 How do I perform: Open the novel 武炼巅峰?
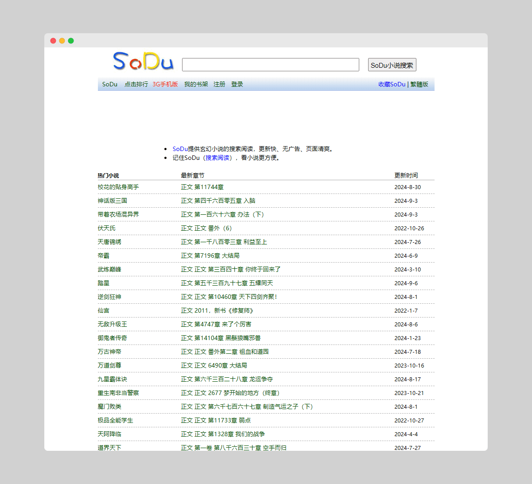tap(109, 269)
